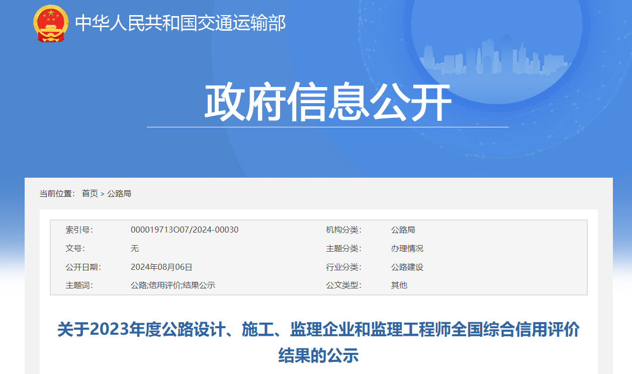The width and height of the screenshot is (632, 374).
Task: Click the publish date 2024年08月06日
Action: pyautogui.click(x=161, y=267)
